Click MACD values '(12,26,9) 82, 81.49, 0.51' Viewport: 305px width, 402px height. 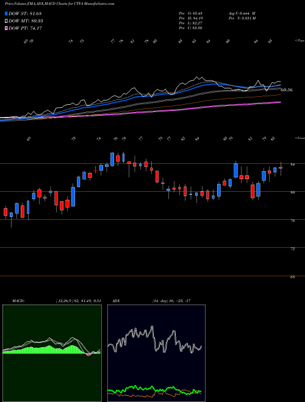(78, 301)
